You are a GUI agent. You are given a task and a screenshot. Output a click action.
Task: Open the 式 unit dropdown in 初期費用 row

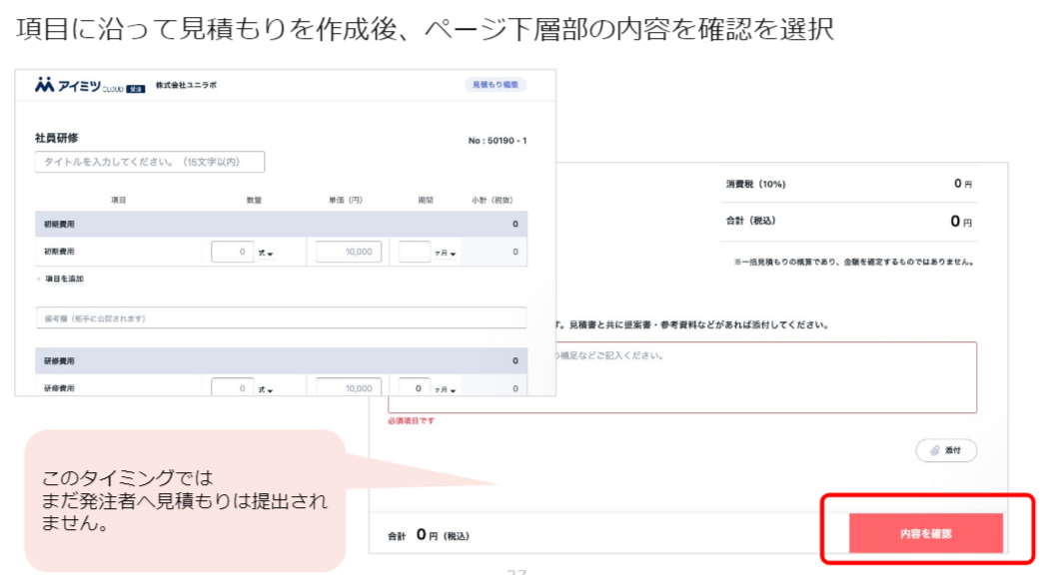click(x=266, y=254)
